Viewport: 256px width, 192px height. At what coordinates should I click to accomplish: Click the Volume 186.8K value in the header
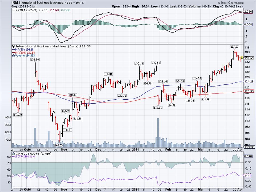pos(200,6)
